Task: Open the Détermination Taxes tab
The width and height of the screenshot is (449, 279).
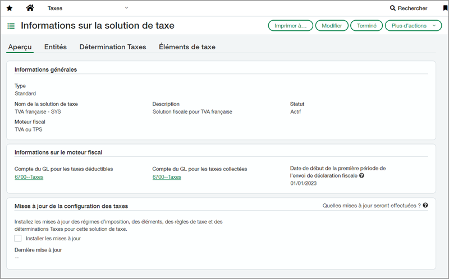Action: 113,47
